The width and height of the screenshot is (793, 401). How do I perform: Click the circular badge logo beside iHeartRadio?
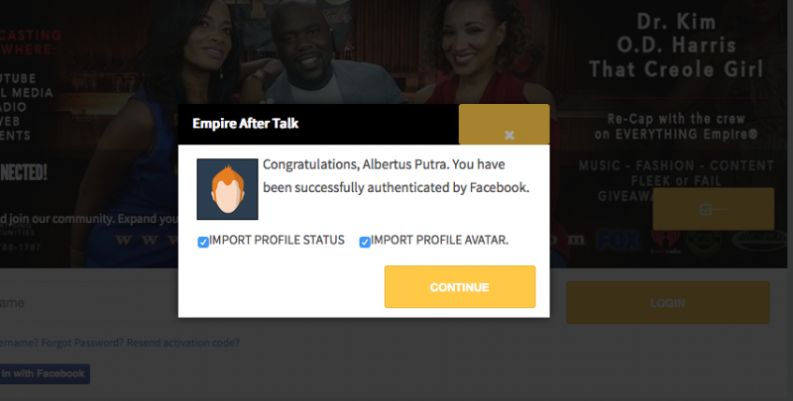click(704, 241)
